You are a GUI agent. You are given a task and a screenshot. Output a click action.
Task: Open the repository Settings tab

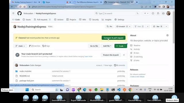tap(119, 20)
